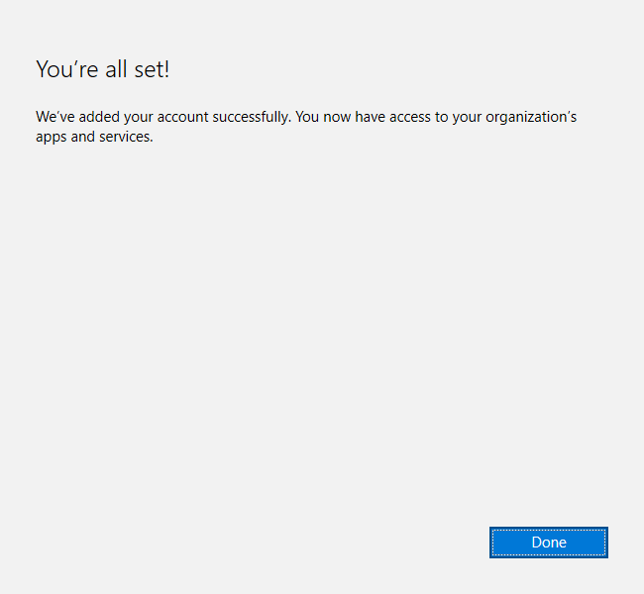Select the word "account" in the confirmation text
Viewport: 644px width, 594px height.
[x=184, y=117]
